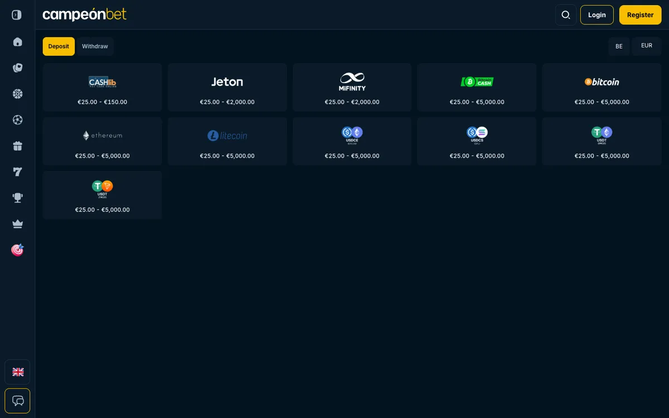Open the roulette wheel icon in sidebar
The height and width of the screenshot is (418, 669).
coord(17,94)
